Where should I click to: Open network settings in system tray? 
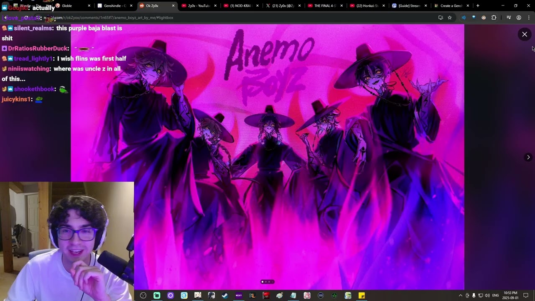(x=480, y=296)
